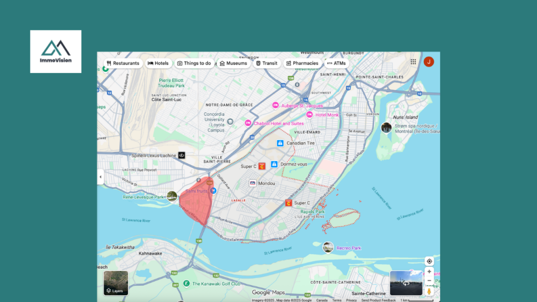Select the Pegman Street View icon

429,291
